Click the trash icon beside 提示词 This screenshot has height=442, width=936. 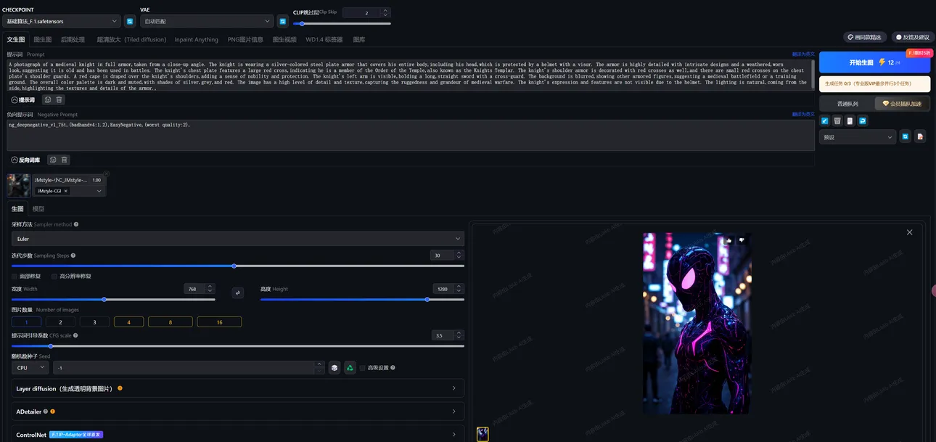coord(59,99)
